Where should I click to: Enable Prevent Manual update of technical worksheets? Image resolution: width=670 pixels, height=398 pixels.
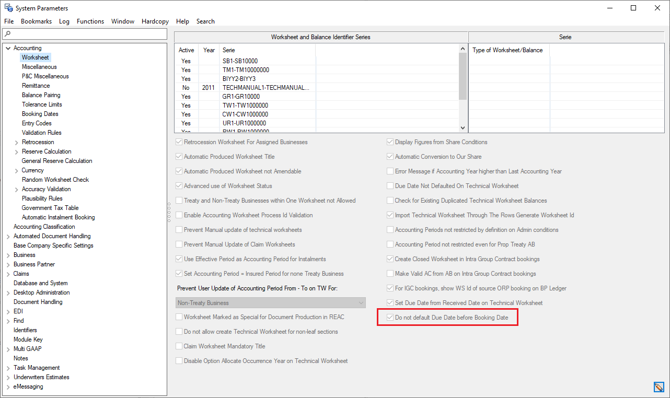pyautogui.click(x=179, y=230)
